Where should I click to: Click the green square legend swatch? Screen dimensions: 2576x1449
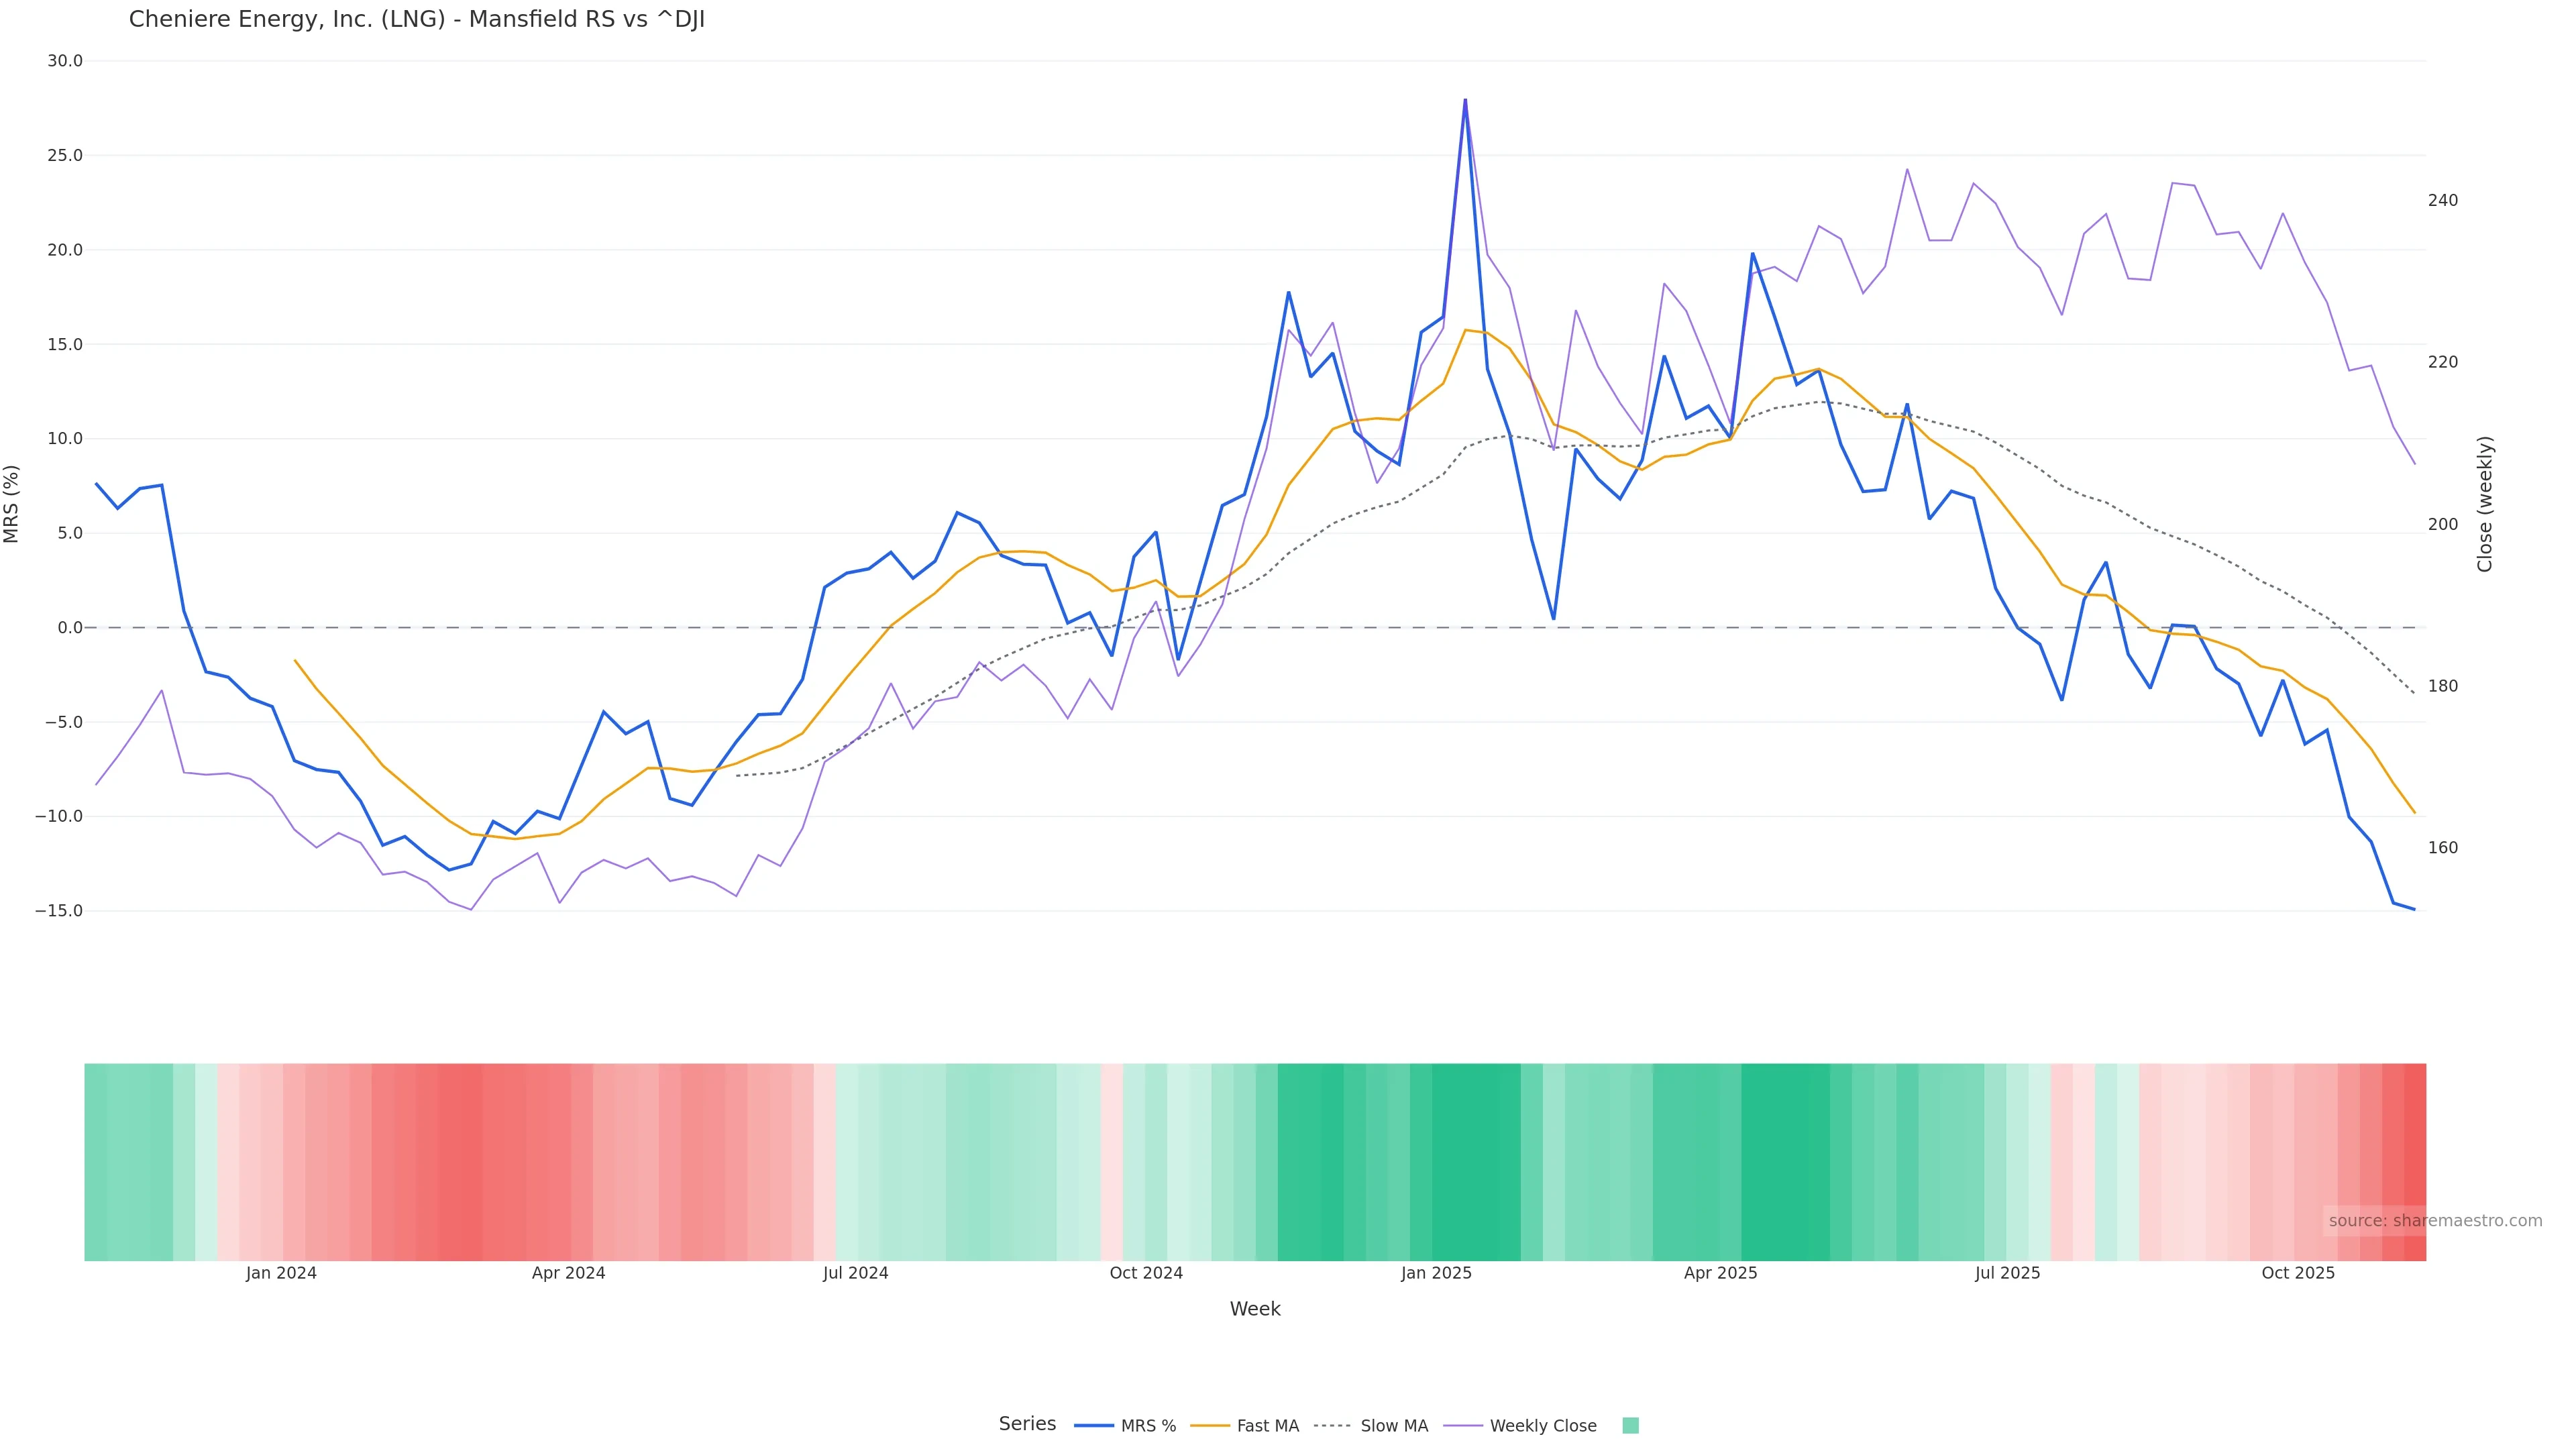1630,1426
